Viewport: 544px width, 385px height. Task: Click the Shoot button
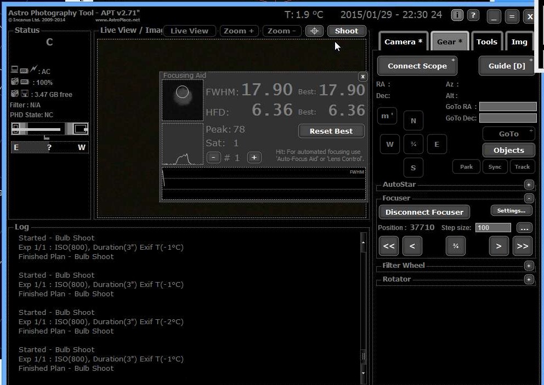(347, 31)
